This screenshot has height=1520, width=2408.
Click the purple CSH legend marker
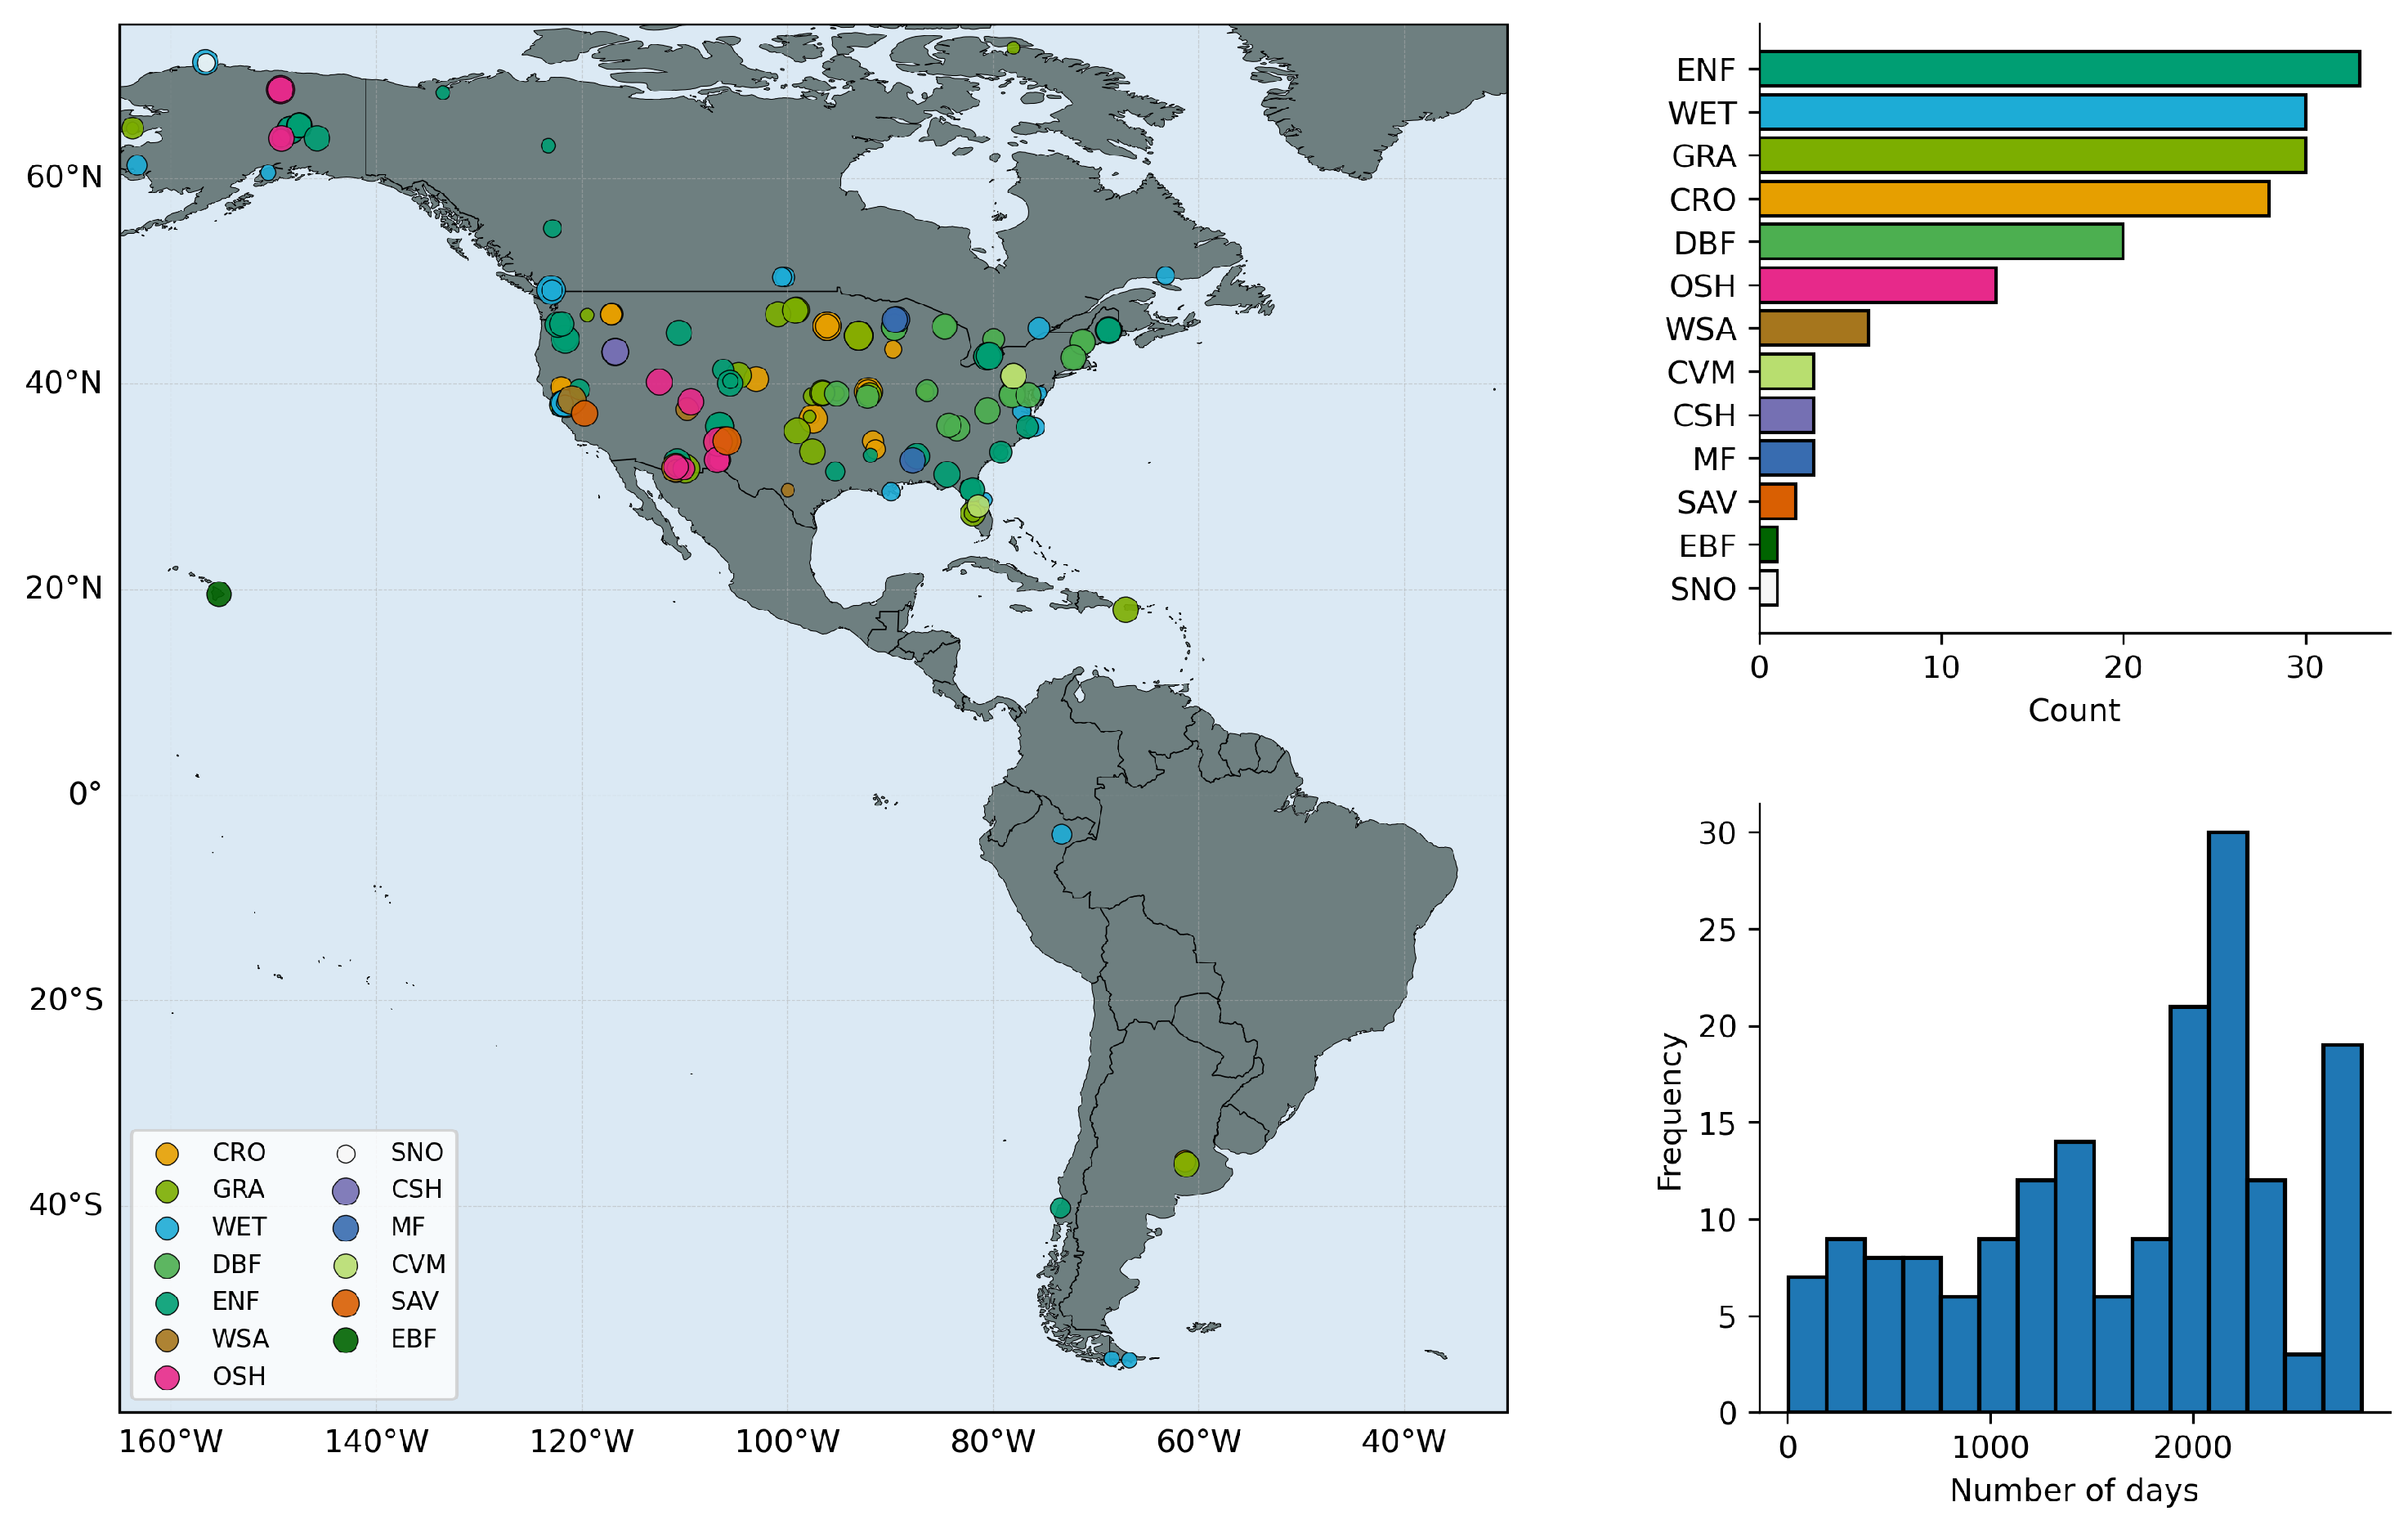coord(346,1191)
